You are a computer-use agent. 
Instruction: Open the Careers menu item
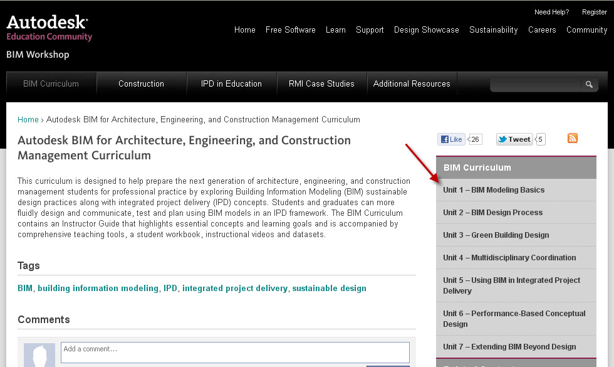(542, 30)
